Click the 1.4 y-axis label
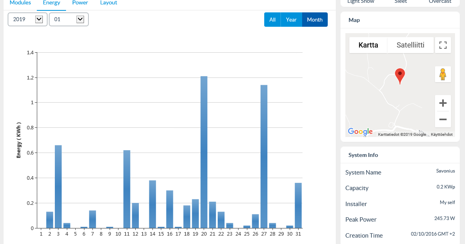 click(x=30, y=53)
